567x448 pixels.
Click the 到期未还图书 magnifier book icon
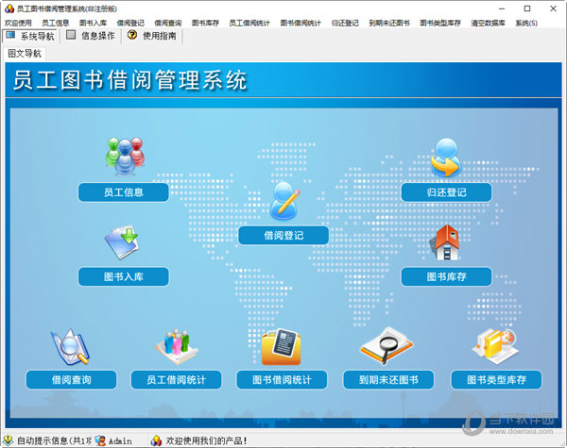click(x=387, y=346)
